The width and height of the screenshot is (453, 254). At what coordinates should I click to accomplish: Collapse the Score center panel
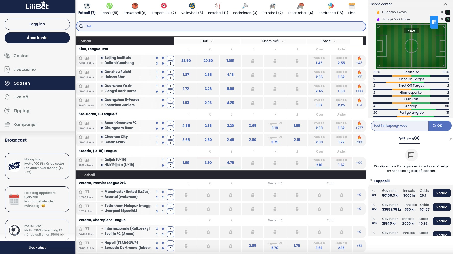445,4
